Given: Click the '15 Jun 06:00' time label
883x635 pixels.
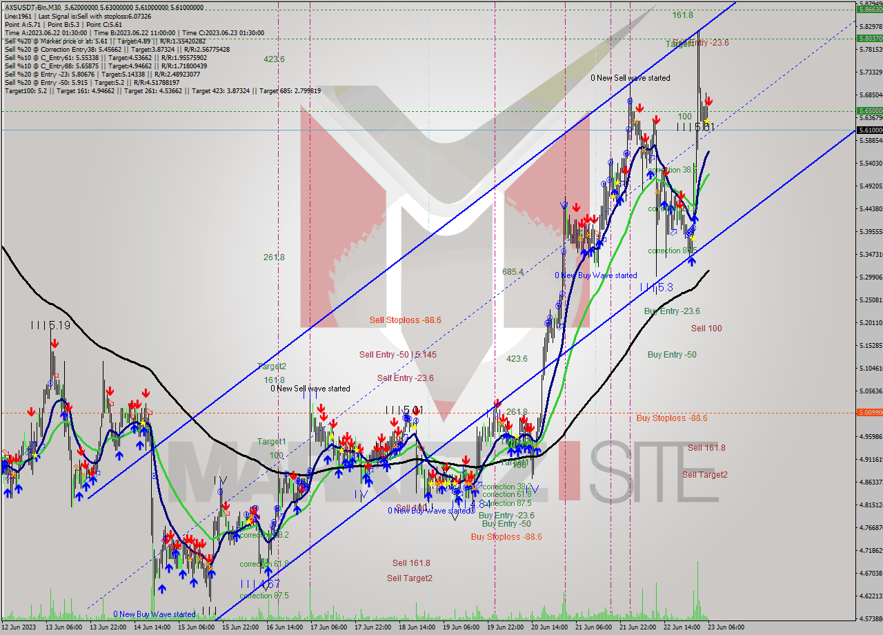Looking at the screenshot, I should (x=195, y=627).
